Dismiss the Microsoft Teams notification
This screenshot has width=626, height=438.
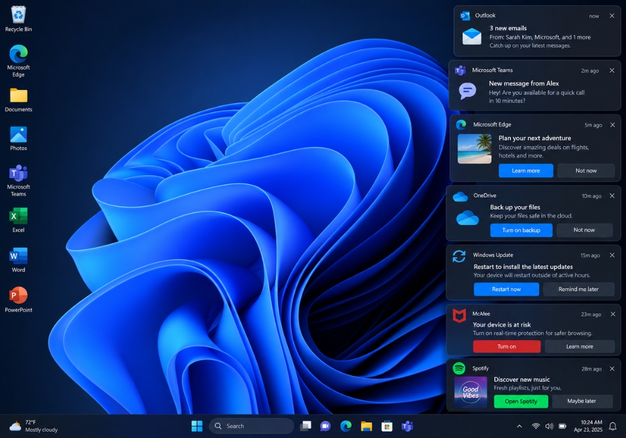point(612,70)
